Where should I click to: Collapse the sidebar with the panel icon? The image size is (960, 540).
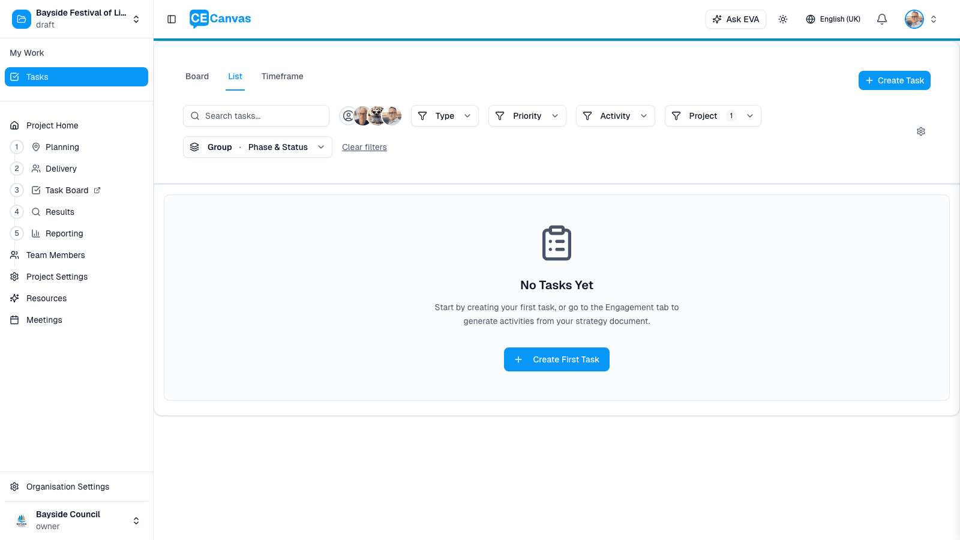pos(172,19)
